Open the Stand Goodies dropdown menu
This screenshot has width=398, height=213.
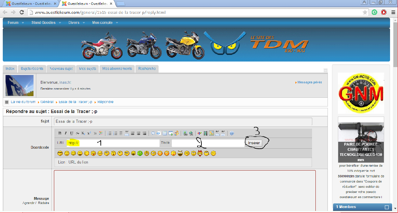point(46,23)
